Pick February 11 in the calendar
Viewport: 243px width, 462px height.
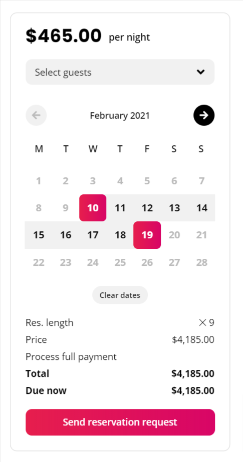pos(120,208)
